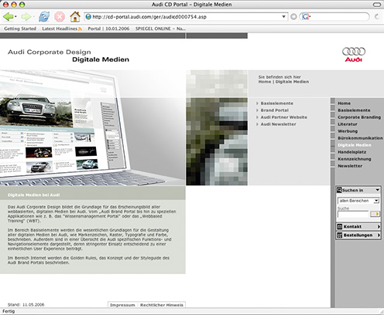The image size is (384, 315).
Task: Click the arrow bullet beside Brand Portal
Action: 257,110
